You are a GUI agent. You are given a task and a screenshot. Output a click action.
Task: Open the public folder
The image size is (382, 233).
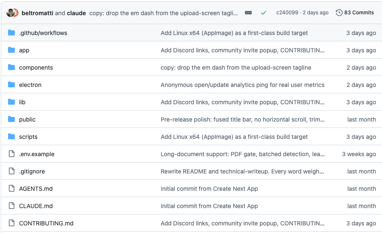pos(27,119)
